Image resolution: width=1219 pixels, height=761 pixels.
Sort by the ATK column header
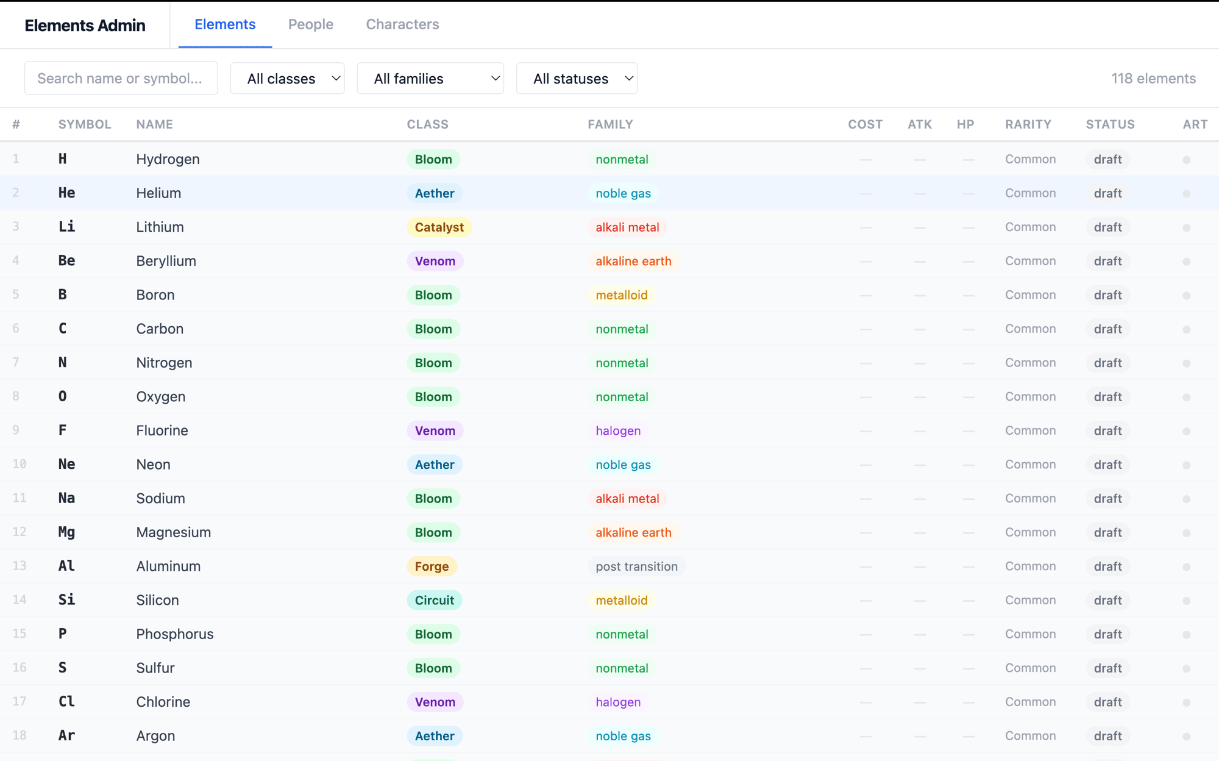click(x=920, y=124)
